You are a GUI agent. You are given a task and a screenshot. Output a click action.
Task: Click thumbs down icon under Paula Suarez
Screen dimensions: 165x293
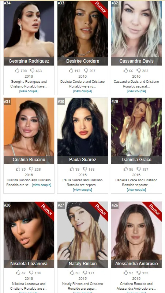[85, 169]
